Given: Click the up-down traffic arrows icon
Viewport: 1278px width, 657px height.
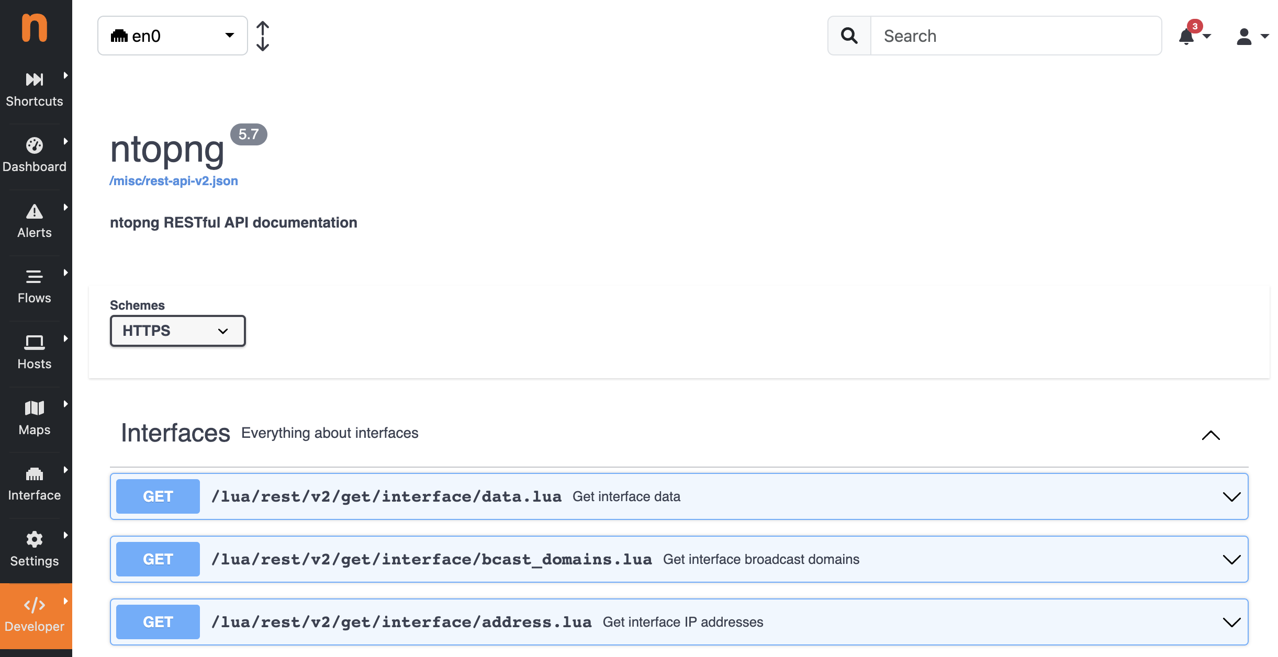Looking at the screenshot, I should click(x=263, y=36).
